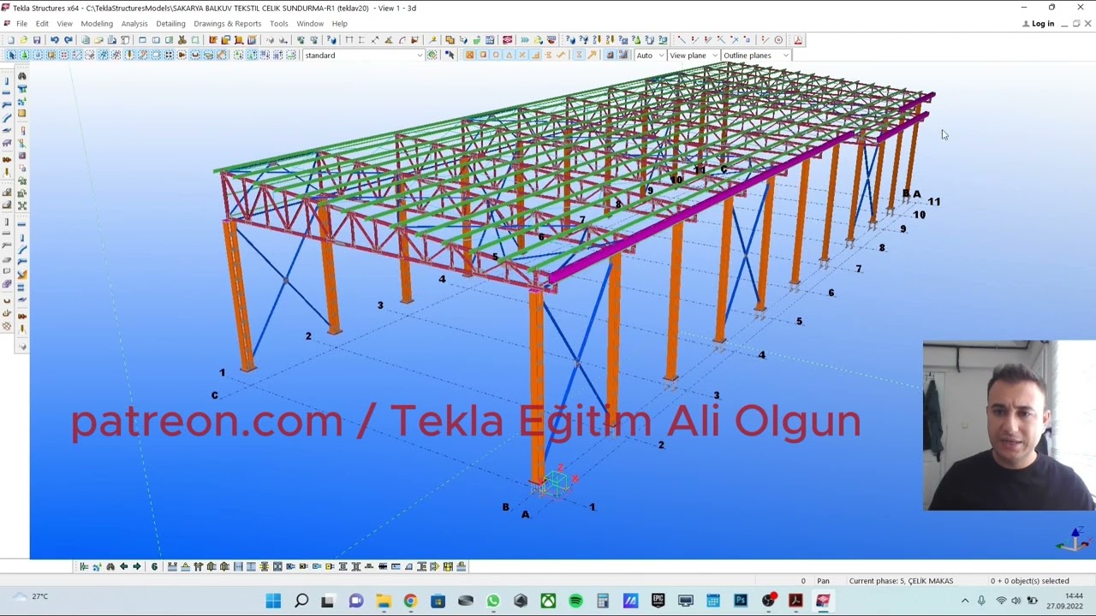Click the coordinate axis symbol in the view corner

click(1075, 540)
